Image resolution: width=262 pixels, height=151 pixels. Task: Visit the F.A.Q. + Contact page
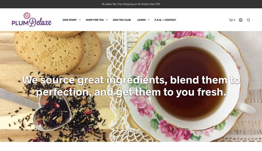point(165,20)
